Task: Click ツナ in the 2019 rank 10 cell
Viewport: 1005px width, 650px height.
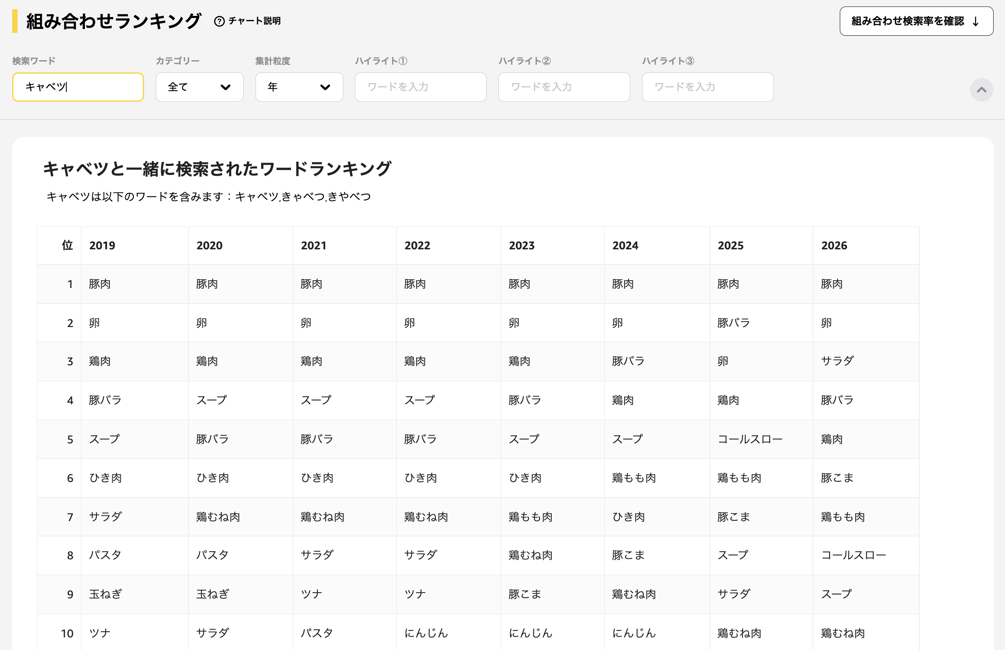Action: [100, 633]
